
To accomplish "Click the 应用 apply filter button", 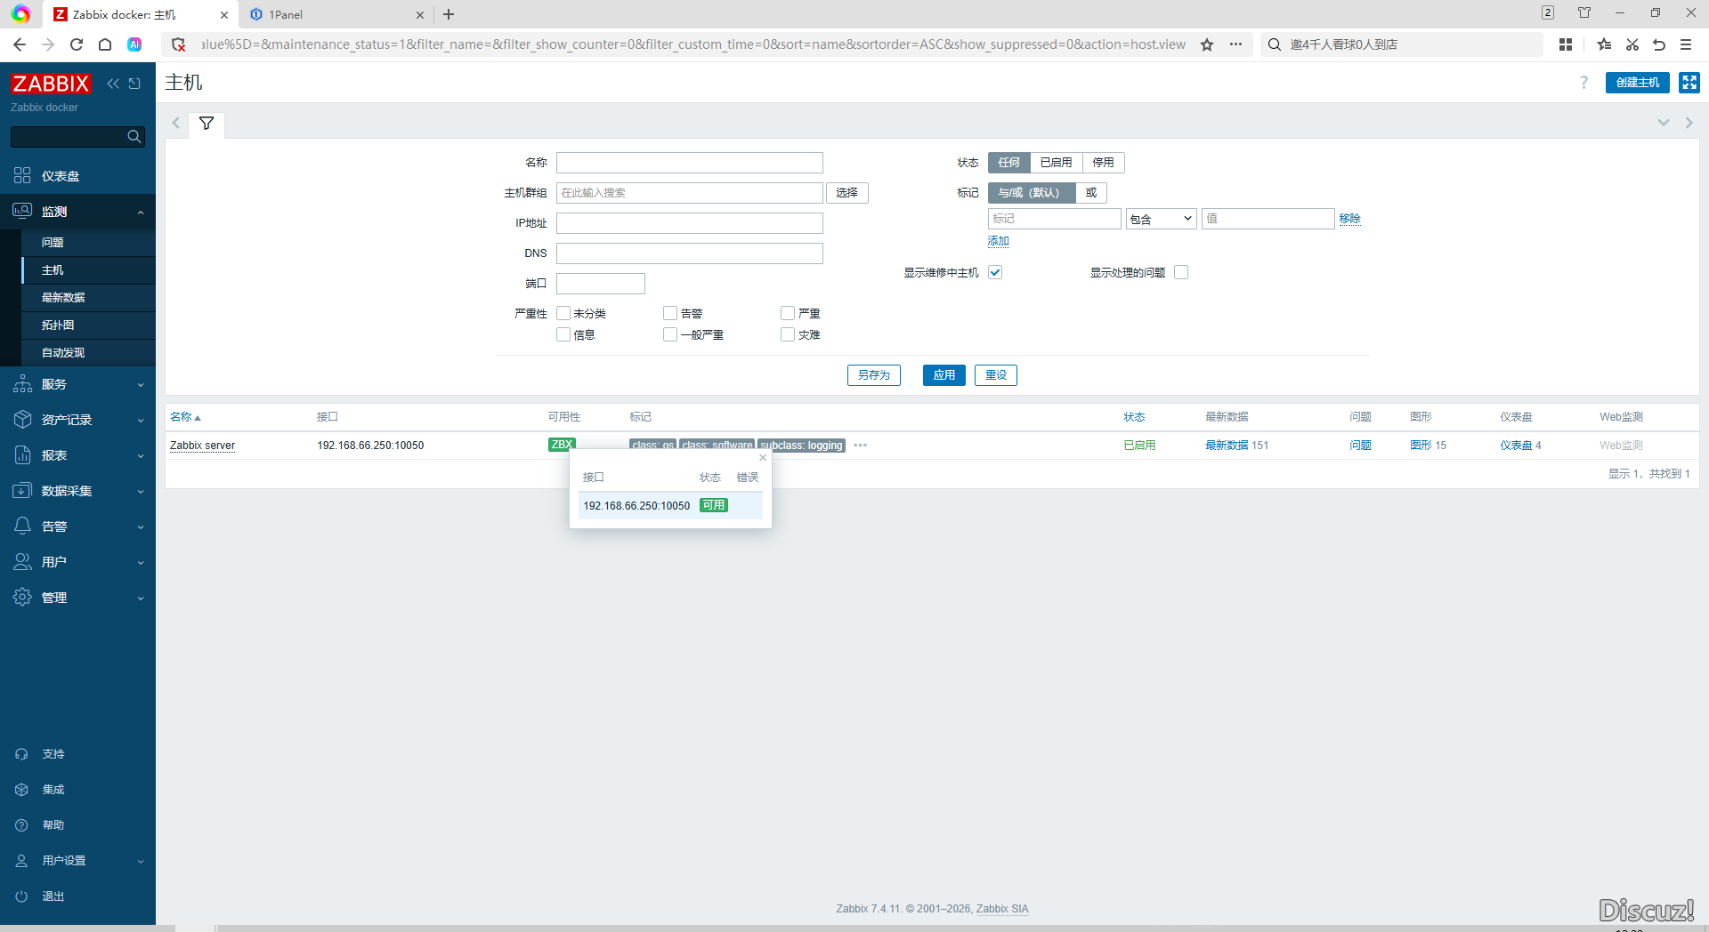I will (x=944, y=375).
